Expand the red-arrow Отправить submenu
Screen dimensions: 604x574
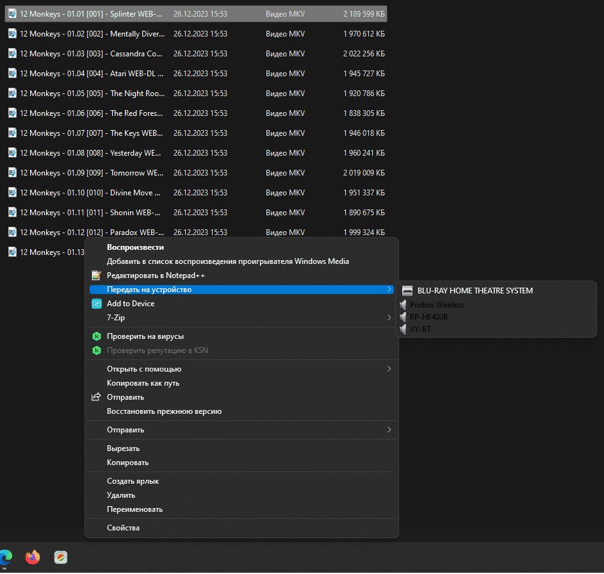click(389, 430)
